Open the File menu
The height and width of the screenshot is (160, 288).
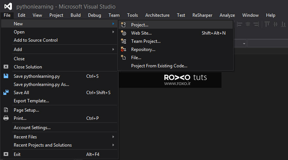(7, 15)
